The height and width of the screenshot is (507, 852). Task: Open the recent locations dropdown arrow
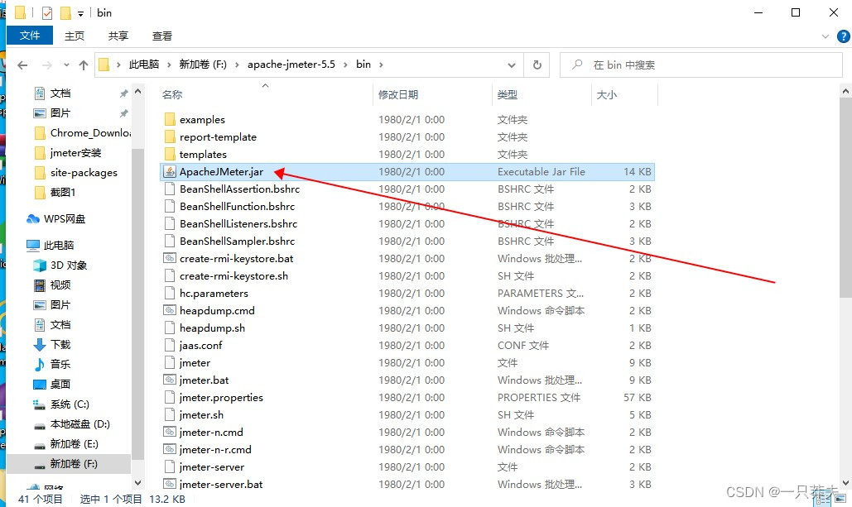pos(66,65)
